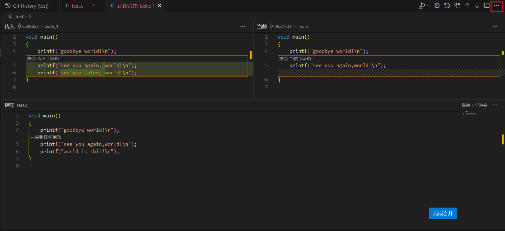Click the yellow marker in the current pane scrollbar
505x231 pixels.
(x=502, y=53)
